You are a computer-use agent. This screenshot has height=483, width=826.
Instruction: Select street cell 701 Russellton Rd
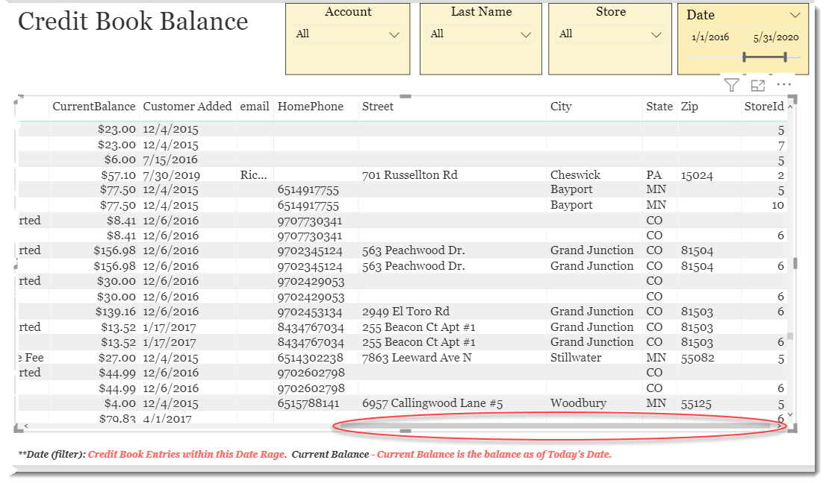pos(409,175)
